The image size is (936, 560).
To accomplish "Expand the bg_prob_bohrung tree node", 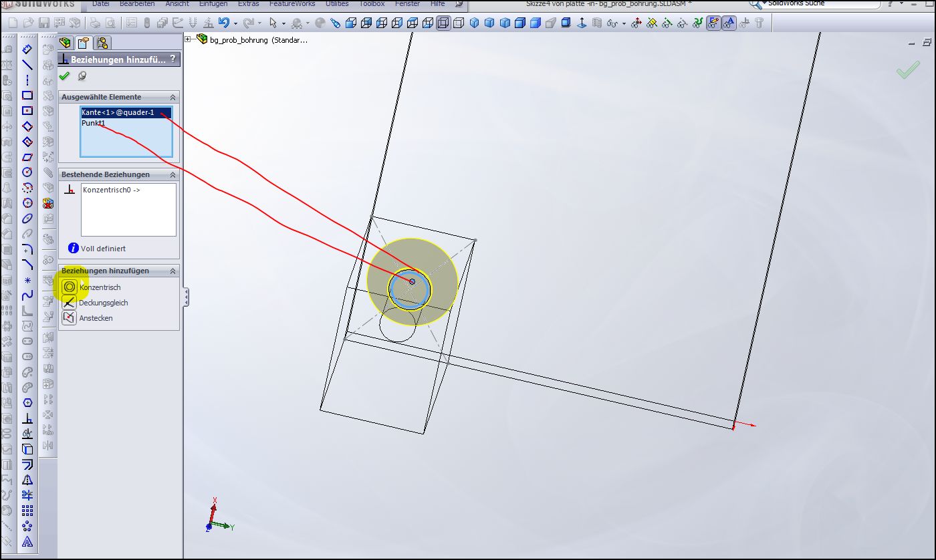I will tap(188, 40).
